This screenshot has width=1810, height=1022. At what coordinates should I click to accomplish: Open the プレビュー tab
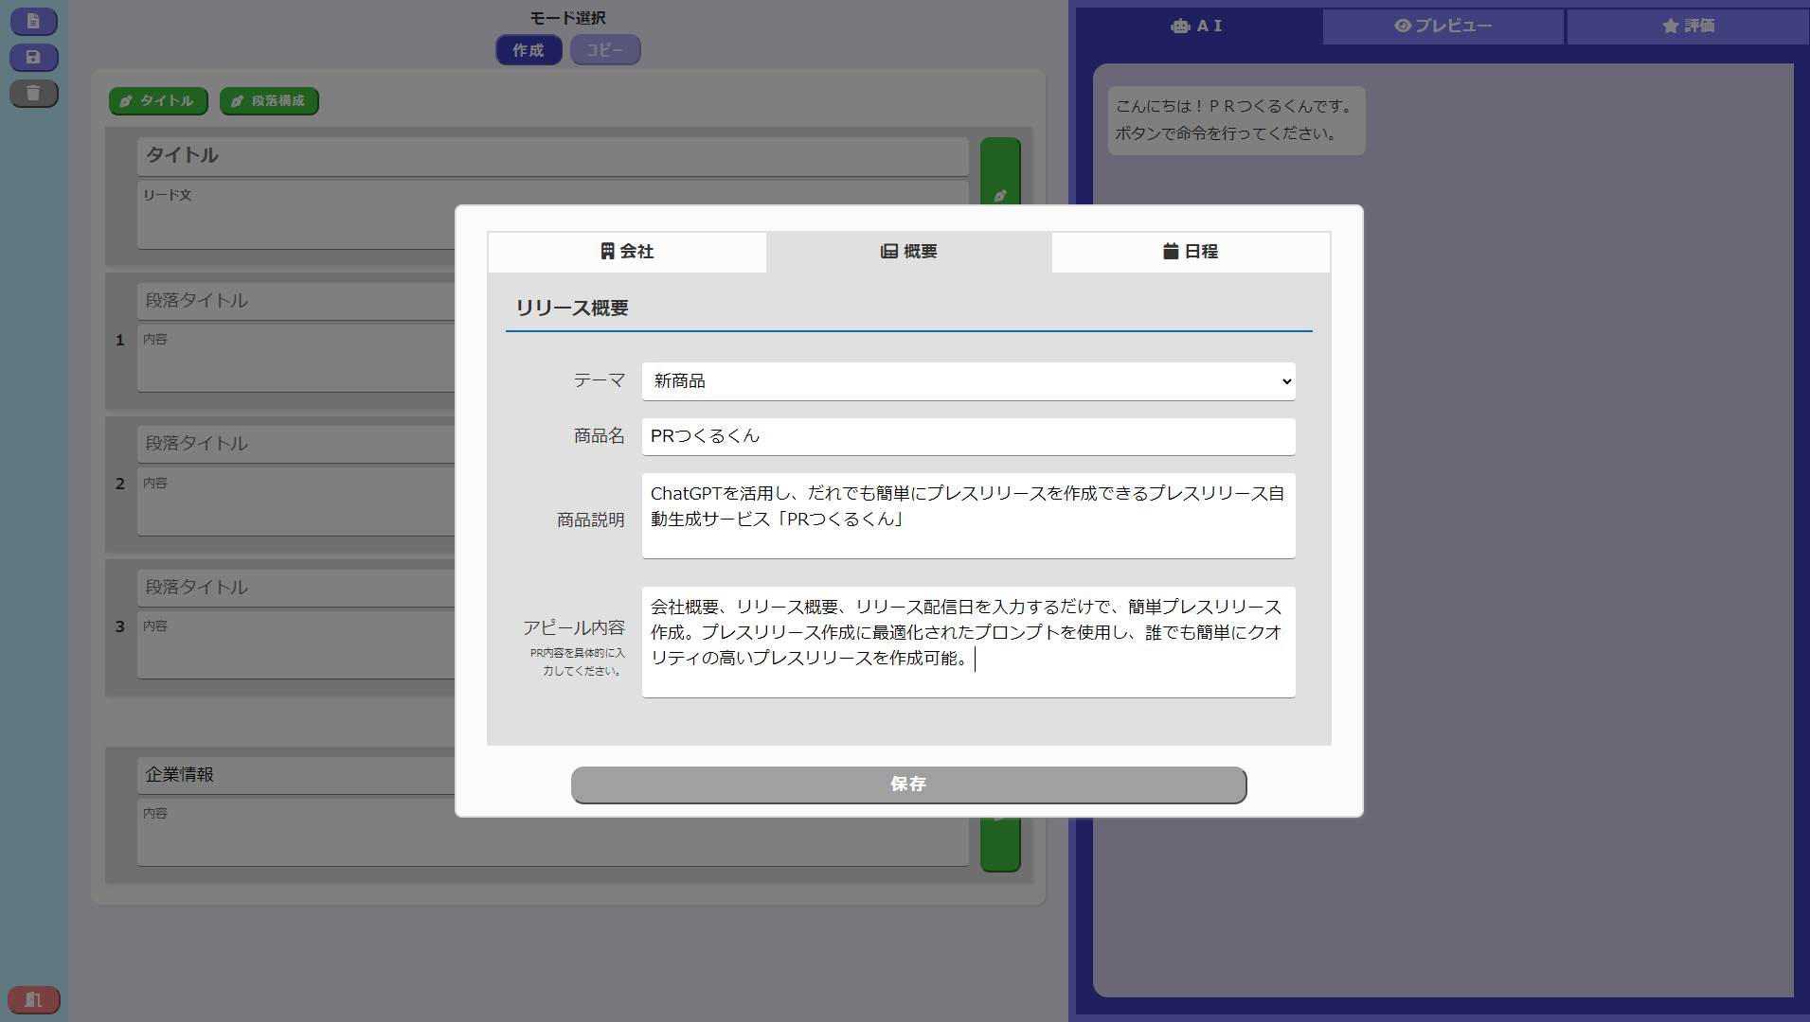[1443, 26]
